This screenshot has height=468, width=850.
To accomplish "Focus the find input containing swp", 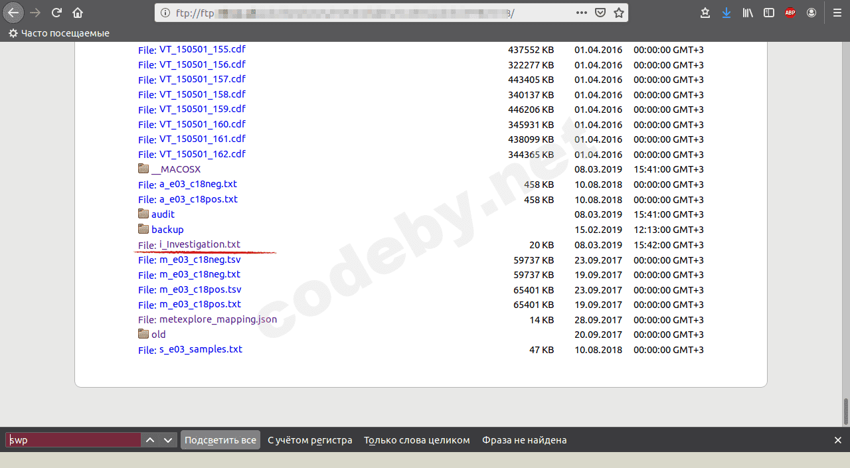I will point(74,440).
